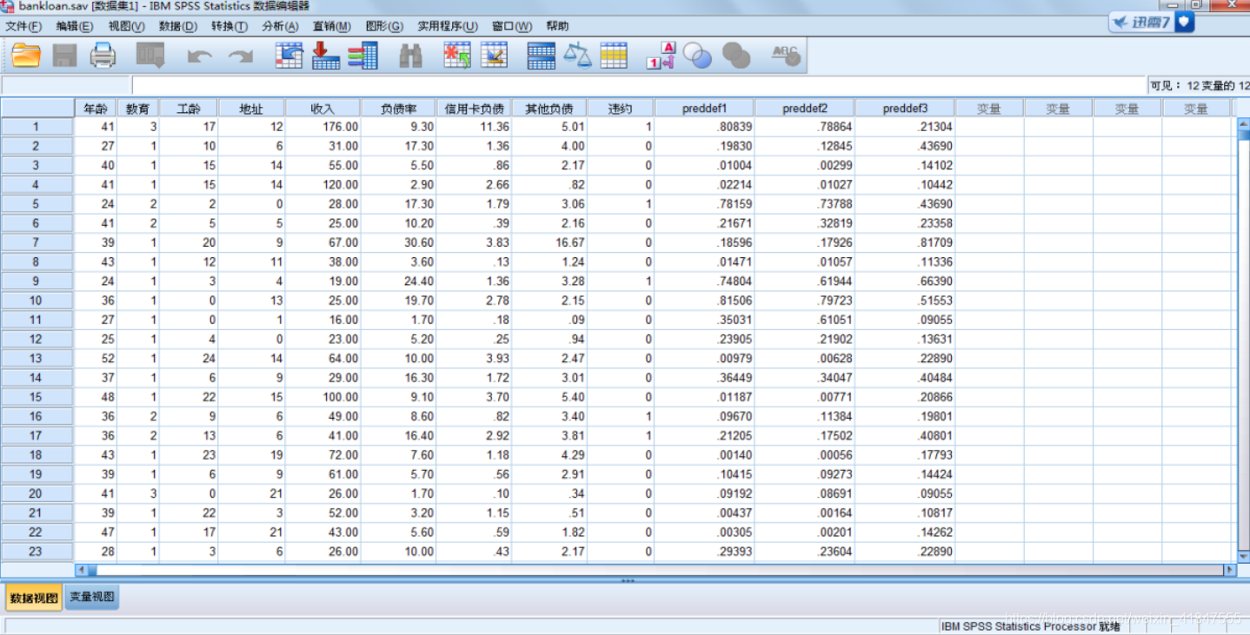This screenshot has width=1250, height=635.
Task: Select the 数据视图 tab
Action: pyautogui.click(x=34, y=598)
